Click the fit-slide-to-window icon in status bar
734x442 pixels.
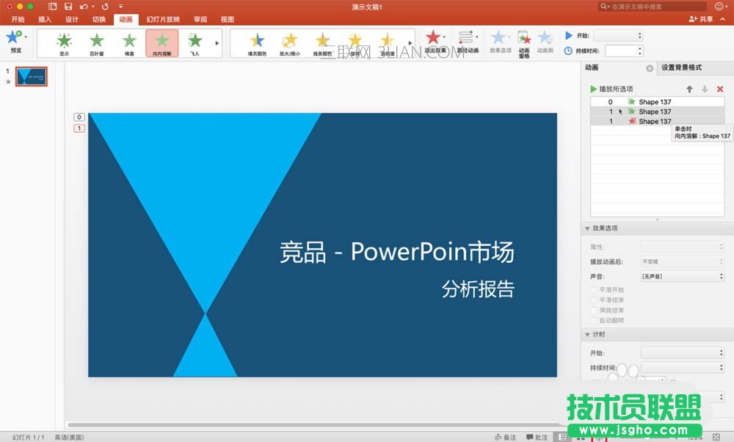click(x=716, y=437)
